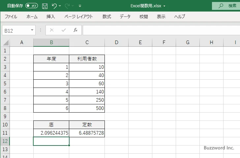The height and width of the screenshot is (158, 240).
Task: Select column H header
Action: tap(212, 42)
